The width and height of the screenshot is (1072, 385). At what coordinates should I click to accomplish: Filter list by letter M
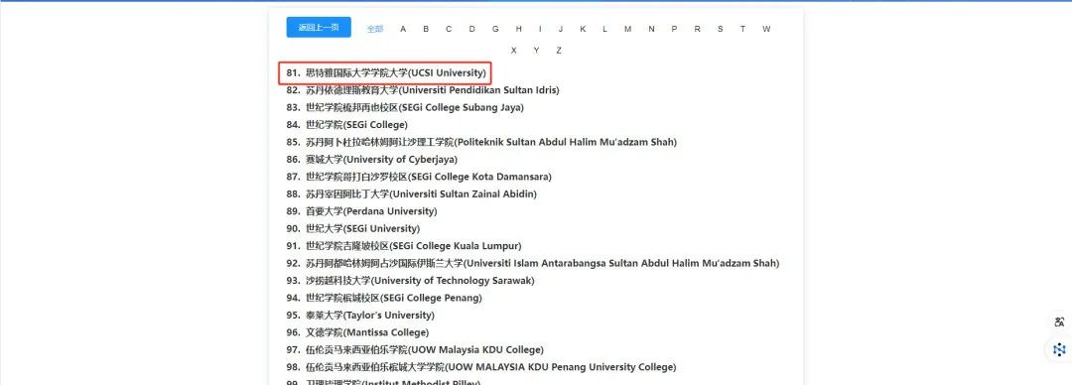(627, 29)
